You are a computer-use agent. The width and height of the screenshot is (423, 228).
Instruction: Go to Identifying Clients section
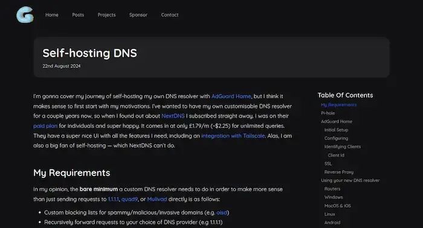(343, 147)
